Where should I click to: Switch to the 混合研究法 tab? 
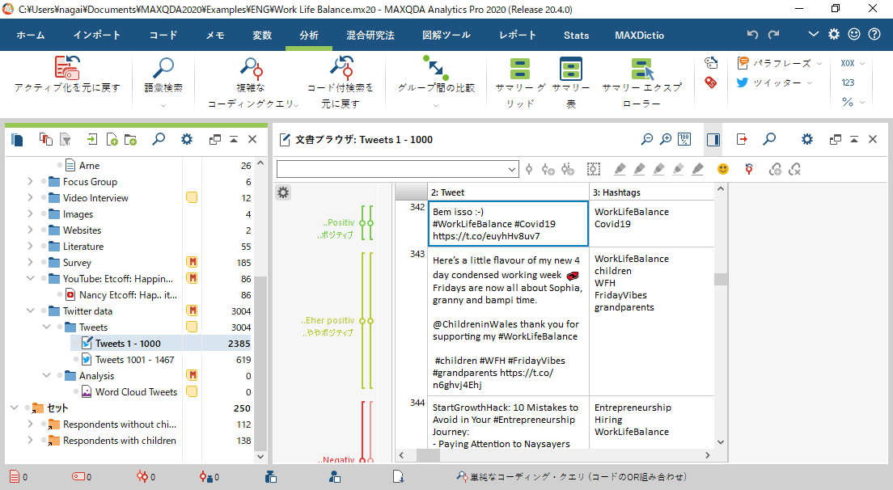[370, 36]
